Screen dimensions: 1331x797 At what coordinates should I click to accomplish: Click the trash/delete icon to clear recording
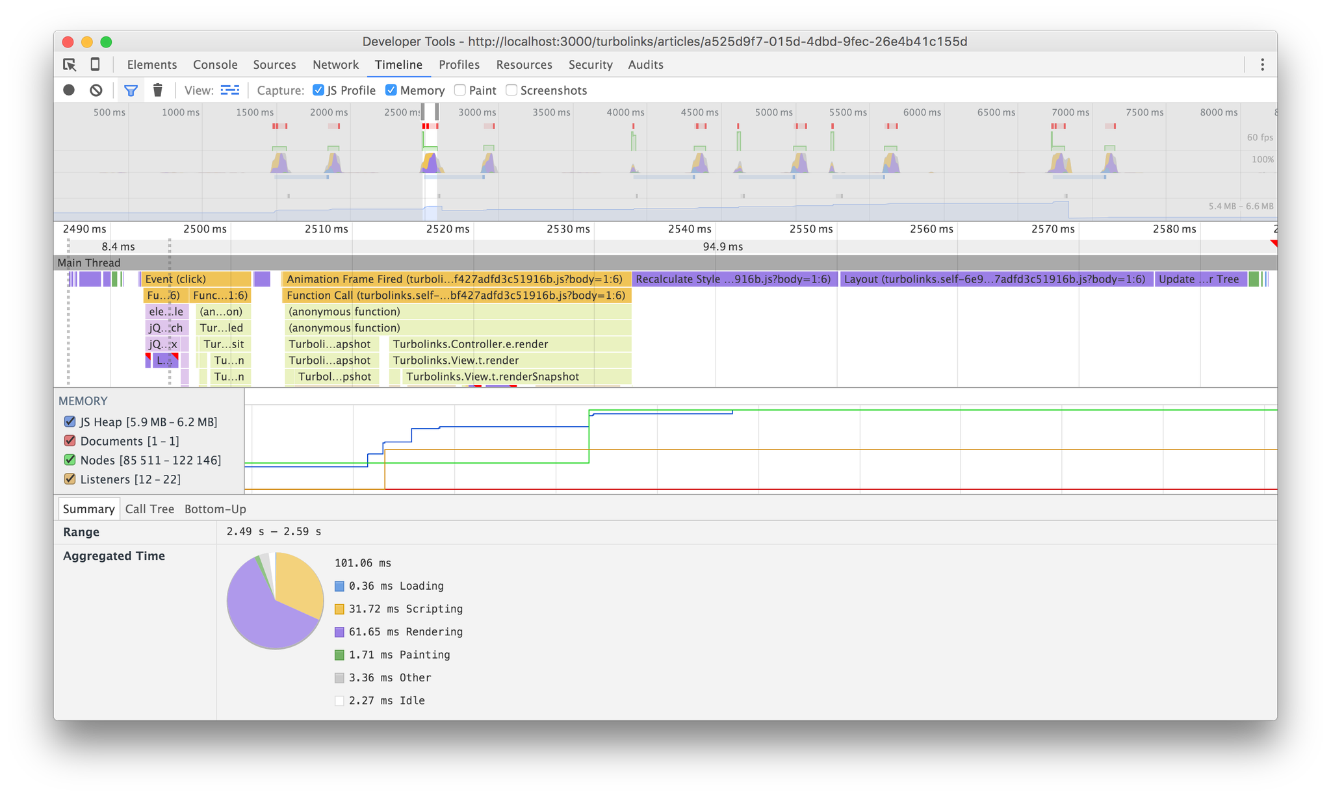click(156, 90)
